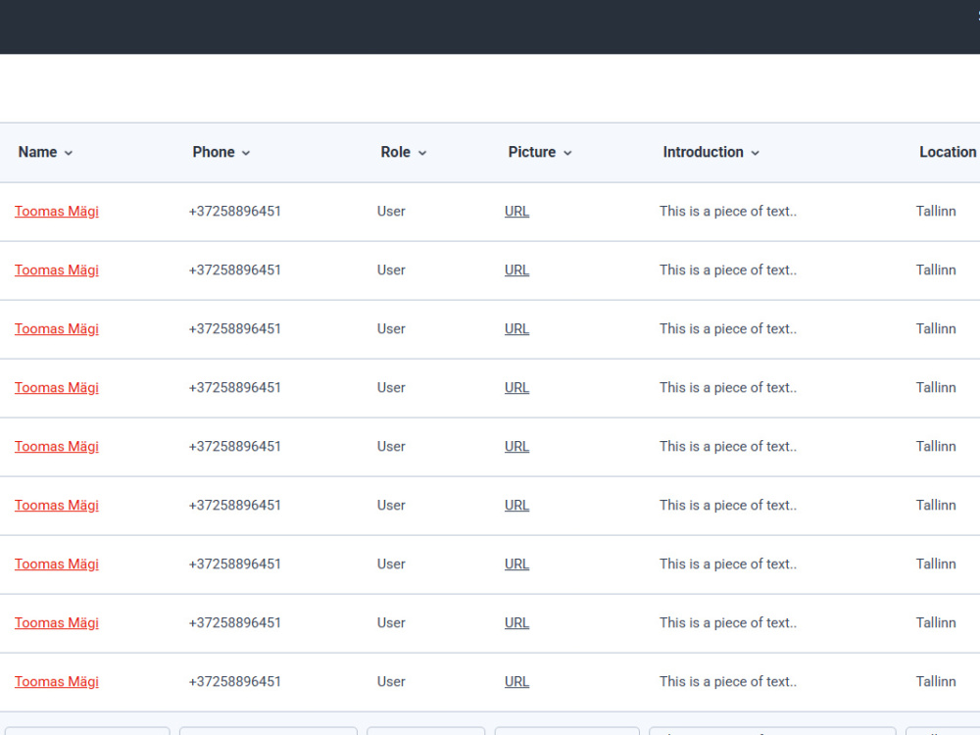Select phone +37258896451 in first row

pos(235,212)
